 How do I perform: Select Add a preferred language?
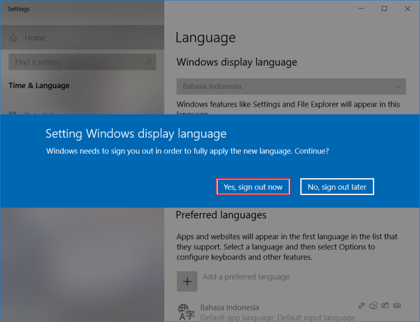[246, 277]
